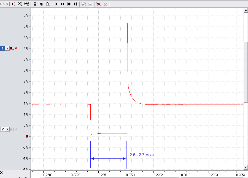Jump to the end of the recording
The height and width of the screenshot is (178, 248).
click(x=75, y=4)
